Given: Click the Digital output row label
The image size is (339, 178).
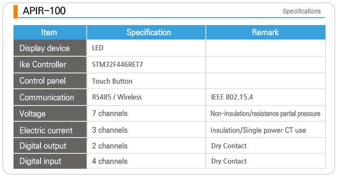Looking at the screenshot, I should (50, 146).
